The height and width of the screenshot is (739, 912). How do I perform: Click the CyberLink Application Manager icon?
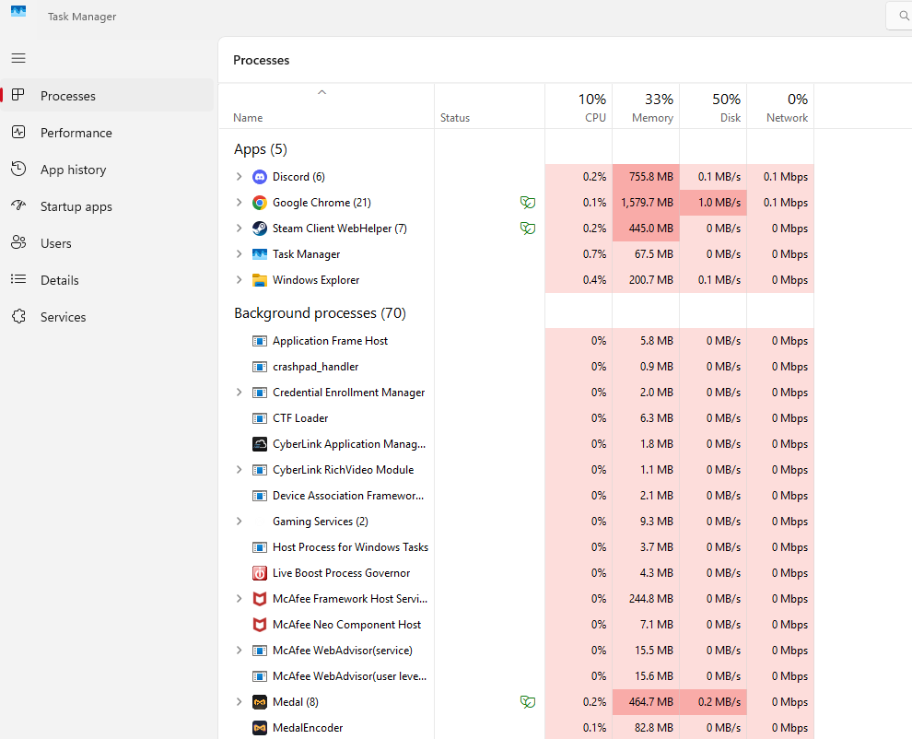click(260, 444)
